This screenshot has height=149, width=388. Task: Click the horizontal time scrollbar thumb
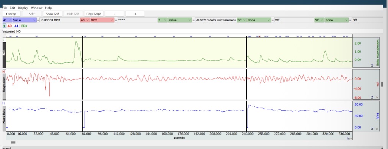[x=13, y=142]
